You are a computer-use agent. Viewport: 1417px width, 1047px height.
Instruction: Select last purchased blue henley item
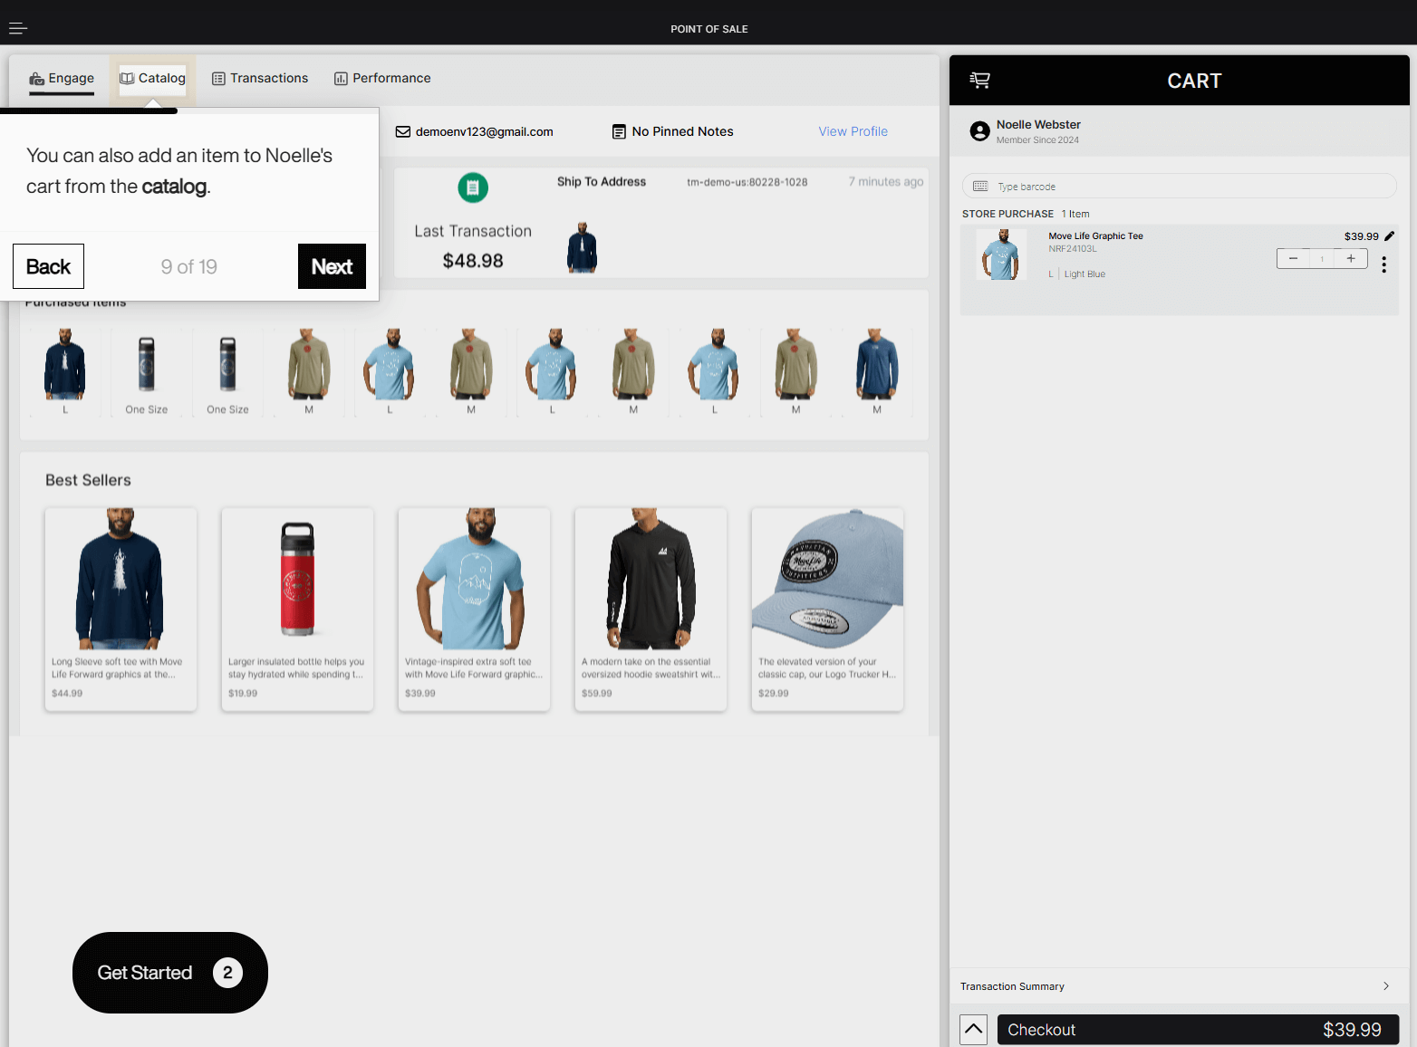(x=877, y=370)
